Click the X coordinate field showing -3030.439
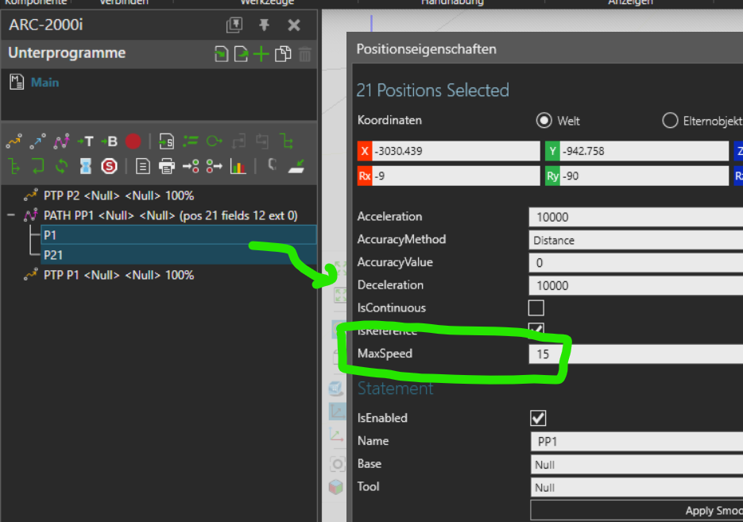The image size is (743, 522). click(x=455, y=151)
